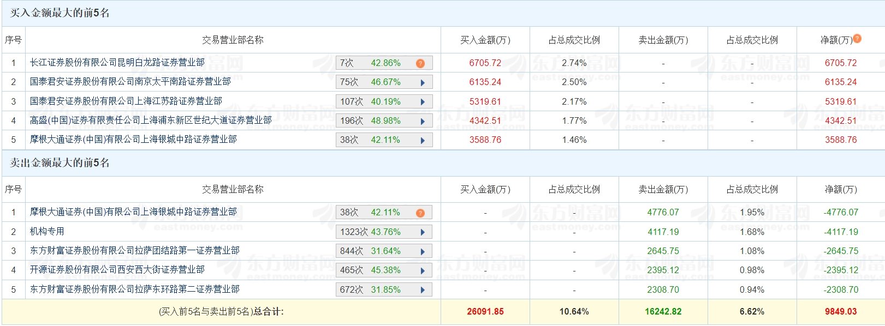885x326 pixels.
Task: Click arrow icon for 机构专用 1323次 box
Action: [423, 232]
